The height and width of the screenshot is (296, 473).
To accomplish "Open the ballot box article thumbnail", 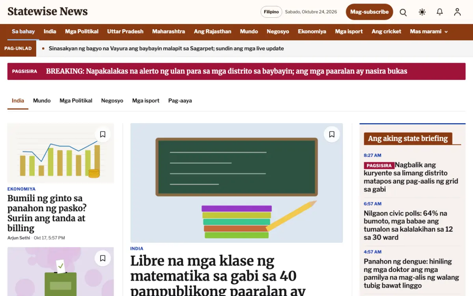I will coord(61,272).
